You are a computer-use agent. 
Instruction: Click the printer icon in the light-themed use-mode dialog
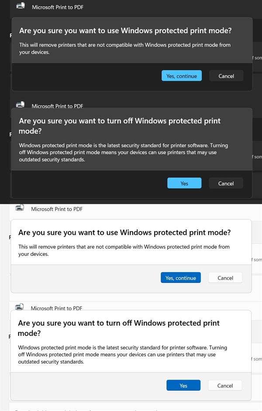[x=20, y=207]
